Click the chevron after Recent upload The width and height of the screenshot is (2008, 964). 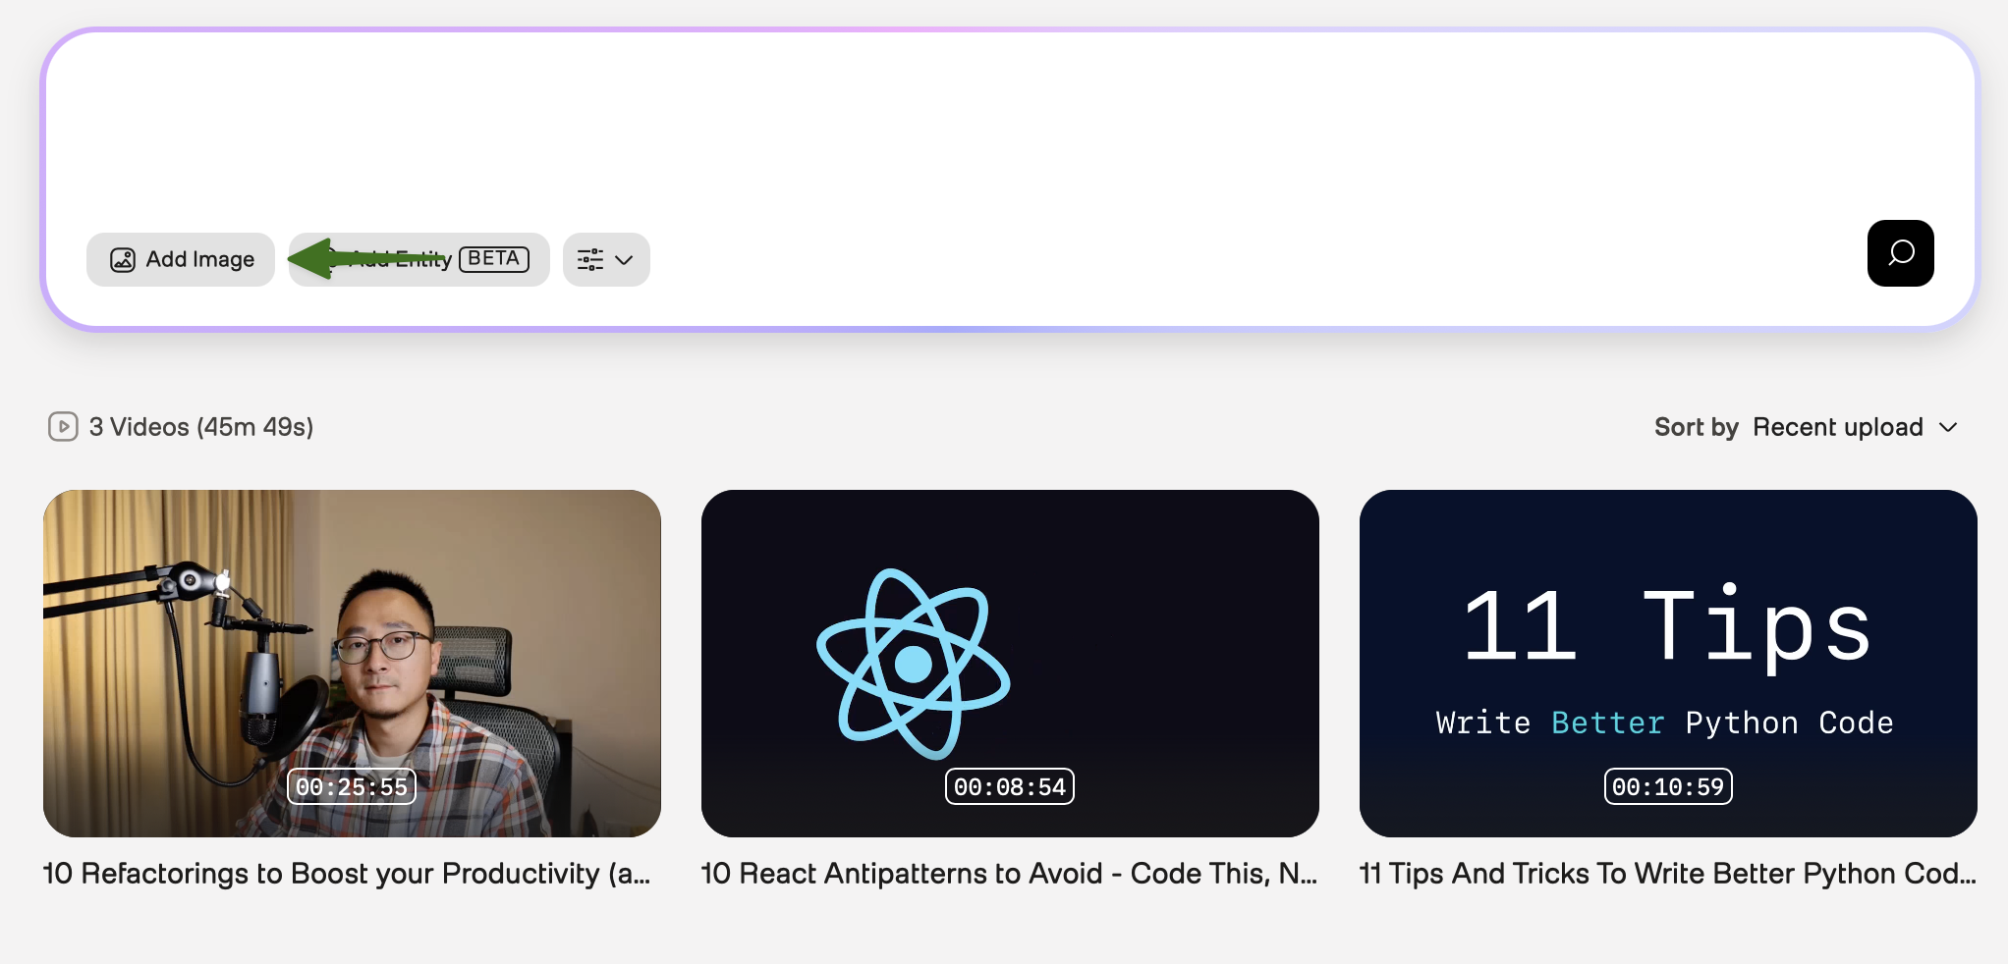[x=1948, y=427]
